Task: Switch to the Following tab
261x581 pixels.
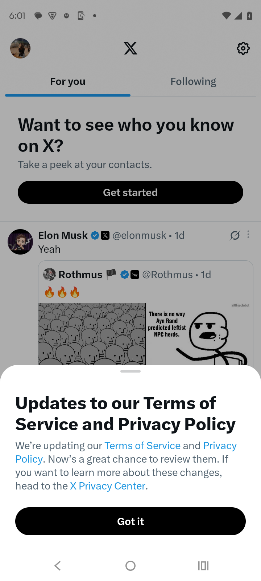Action: (193, 82)
